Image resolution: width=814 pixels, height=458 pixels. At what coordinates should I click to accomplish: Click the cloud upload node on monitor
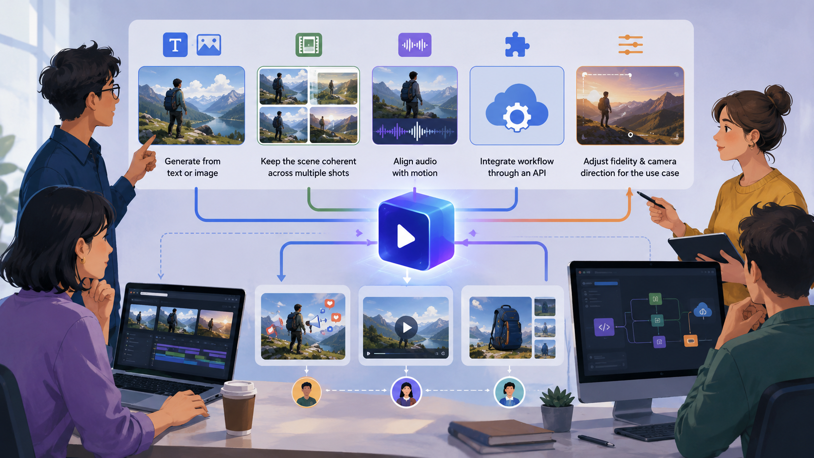(703, 311)
